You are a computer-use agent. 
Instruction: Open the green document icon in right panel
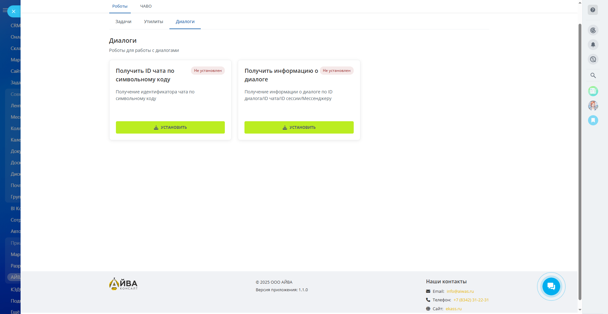593,91
